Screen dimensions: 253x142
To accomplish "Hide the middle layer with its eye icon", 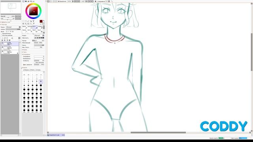I will click(2, 47).
